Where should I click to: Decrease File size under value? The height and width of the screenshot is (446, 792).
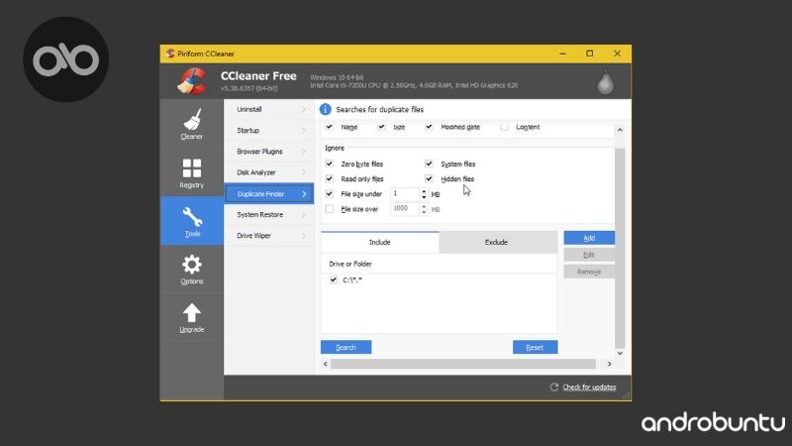click(424, 197)
